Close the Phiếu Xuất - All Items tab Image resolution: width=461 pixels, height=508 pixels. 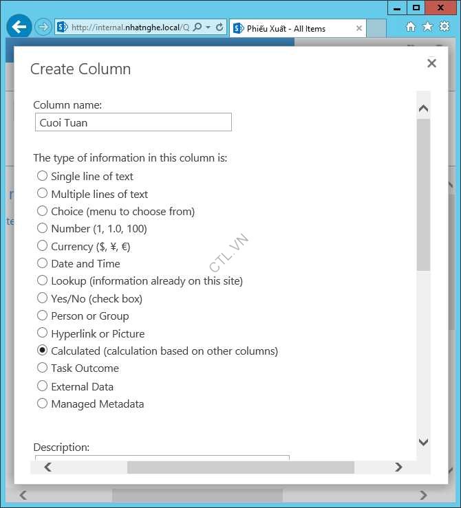358,28
